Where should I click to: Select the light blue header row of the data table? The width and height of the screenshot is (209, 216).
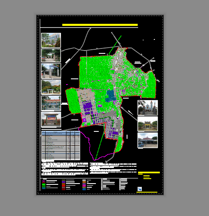click(61, 133)
